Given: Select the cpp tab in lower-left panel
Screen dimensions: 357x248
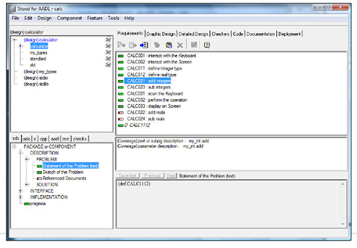Looking at the screenshot, I should coord(43,138).
